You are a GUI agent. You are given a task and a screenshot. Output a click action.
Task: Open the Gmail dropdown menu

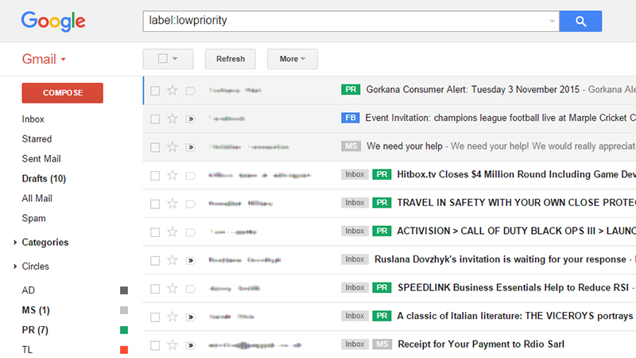pos(44,59)
